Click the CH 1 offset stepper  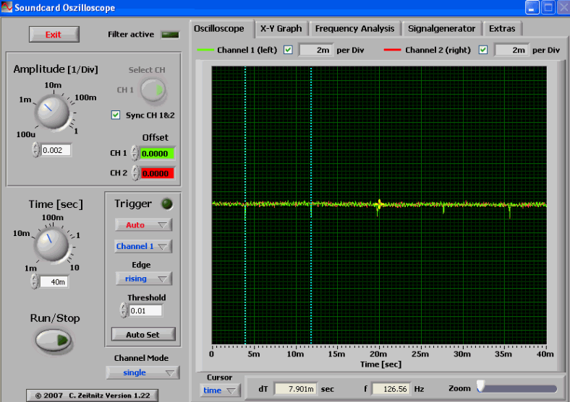(135, 153)
